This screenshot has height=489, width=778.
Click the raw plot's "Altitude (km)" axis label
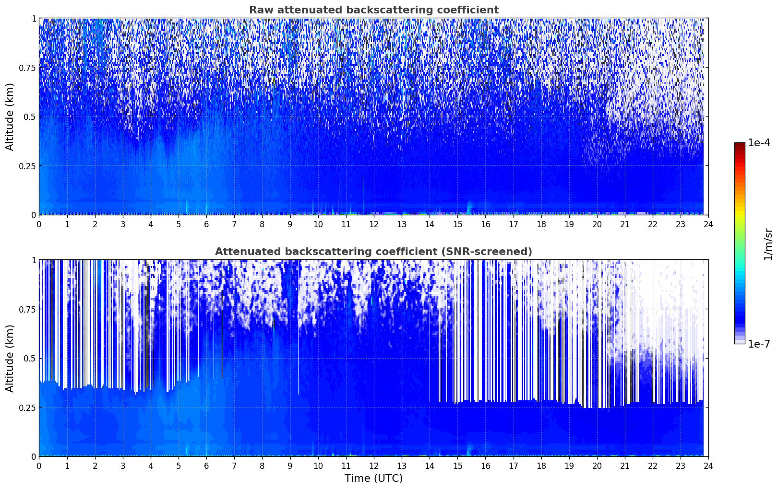pyautogui.click(x=10, y=116)
